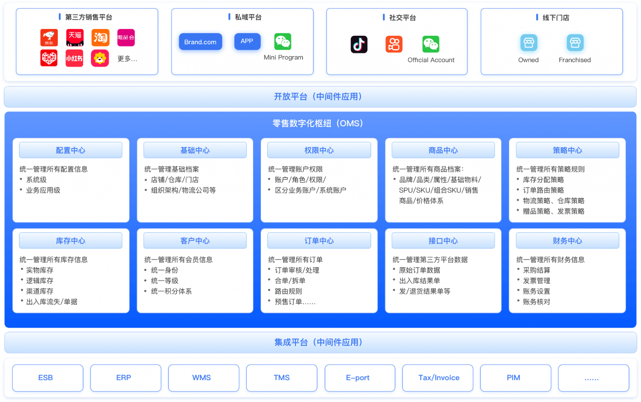The image size is (641, 402).
Task: Open the 财务中心 header
Action: click(567, 240)
